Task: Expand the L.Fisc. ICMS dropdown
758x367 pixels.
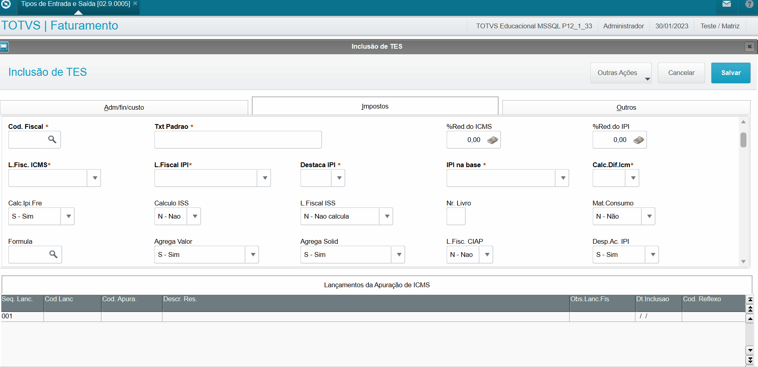Action: tap(95, 178)
